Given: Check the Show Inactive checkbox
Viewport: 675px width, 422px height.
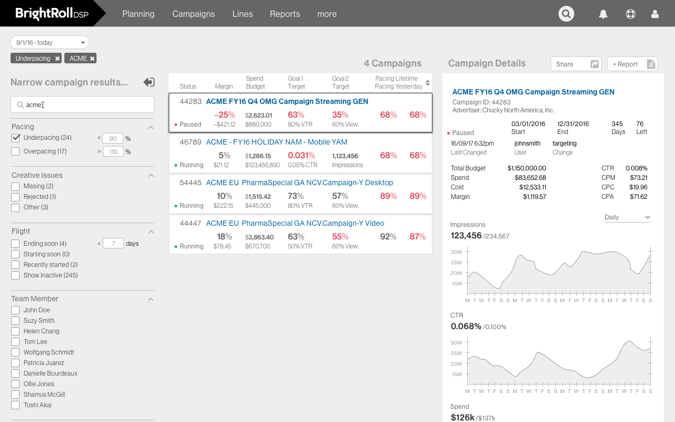Looking at the screenshot, I should pyautogui.click(x=15, y=275).
